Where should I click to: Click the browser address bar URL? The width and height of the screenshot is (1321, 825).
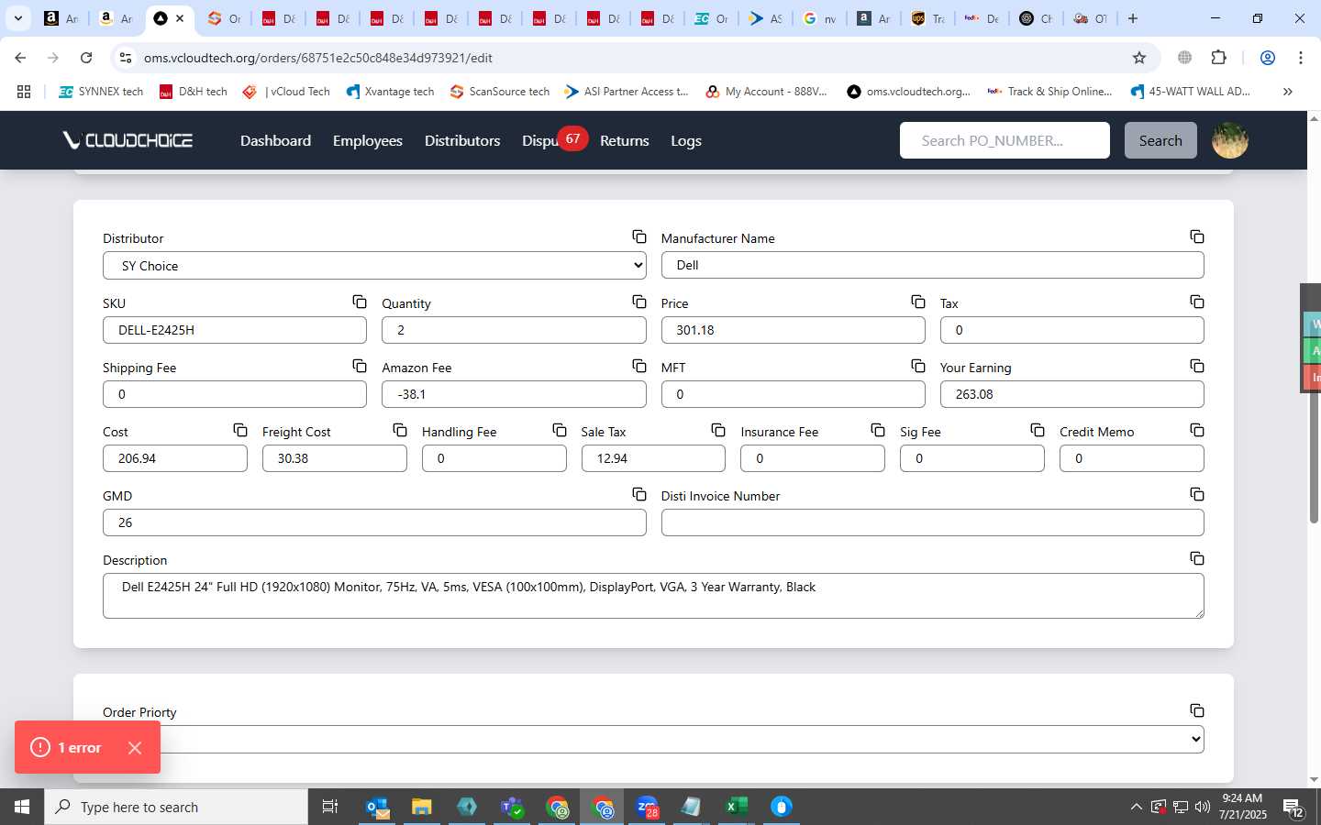point(318,58)
